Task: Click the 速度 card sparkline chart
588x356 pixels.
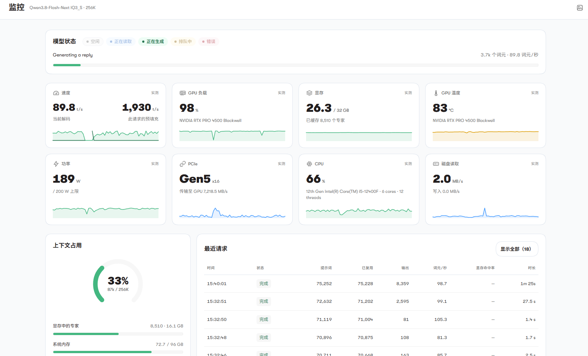Action: click(x=106, y=135)
